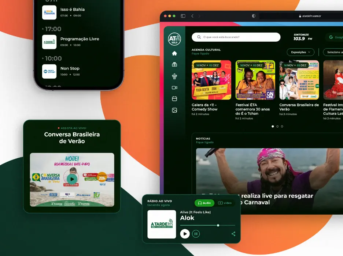Click the microphone icon in sidebar
343x256 pixels.
174,76
